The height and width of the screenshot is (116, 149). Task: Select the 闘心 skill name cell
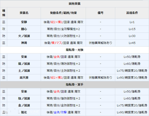24,29
